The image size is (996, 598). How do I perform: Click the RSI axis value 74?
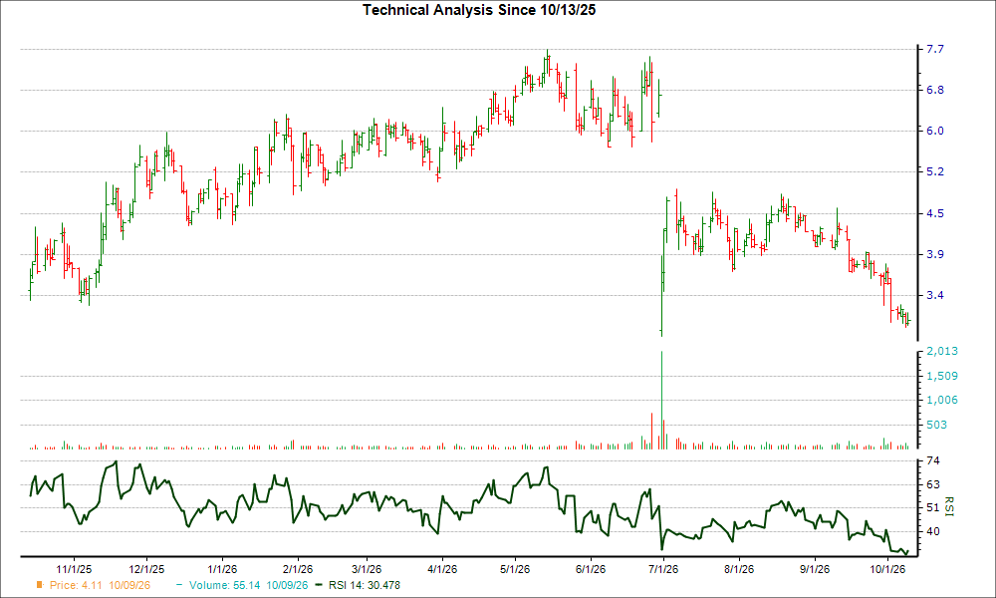pyautogui.click(x=933, y=460)
